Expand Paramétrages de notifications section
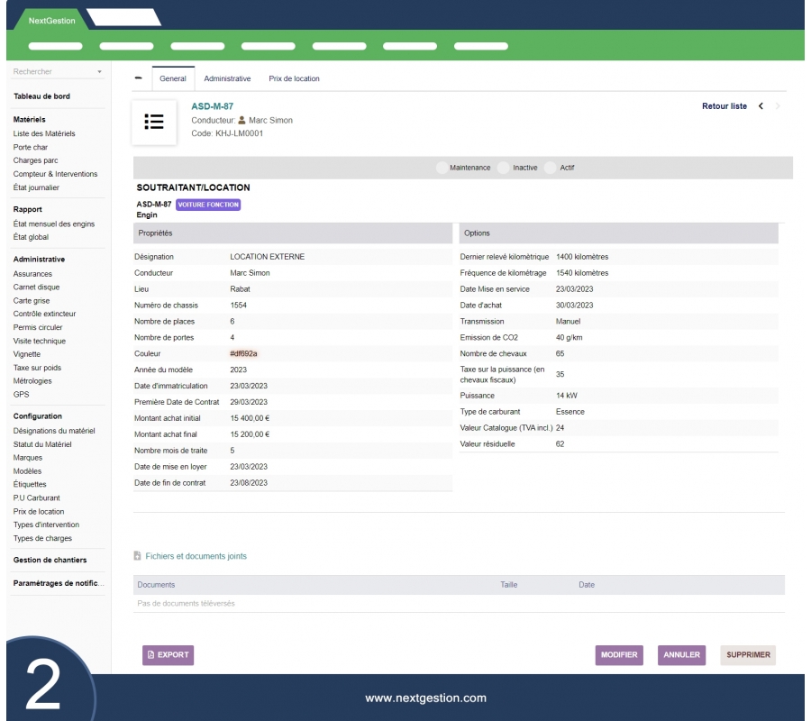 click(59, 583)
